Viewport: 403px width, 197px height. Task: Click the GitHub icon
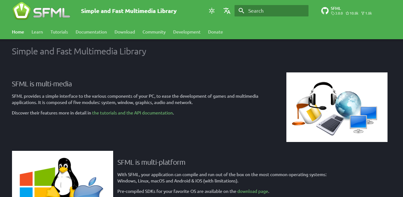[x=325, y=11]
